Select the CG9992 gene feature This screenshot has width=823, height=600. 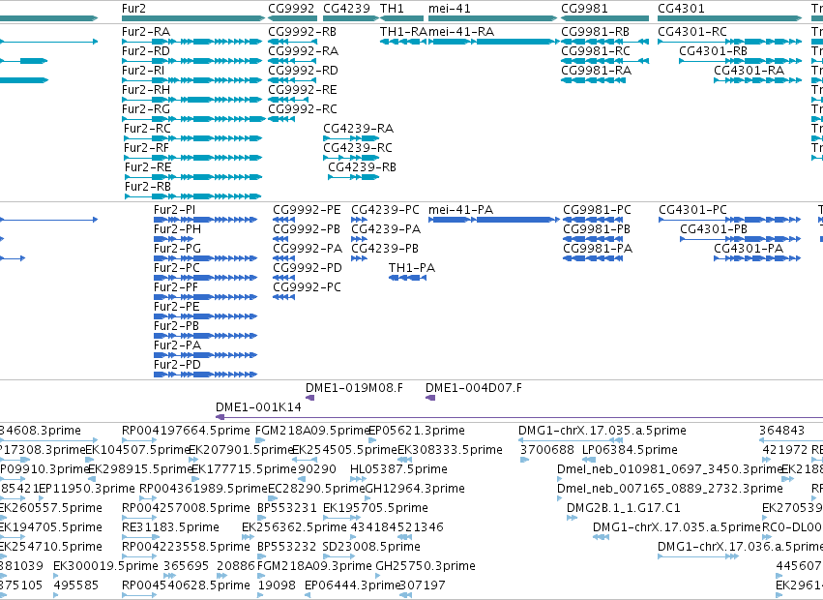293,18
